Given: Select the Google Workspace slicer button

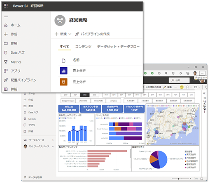Looking at the screenshot, I should (x=68, y=101).
